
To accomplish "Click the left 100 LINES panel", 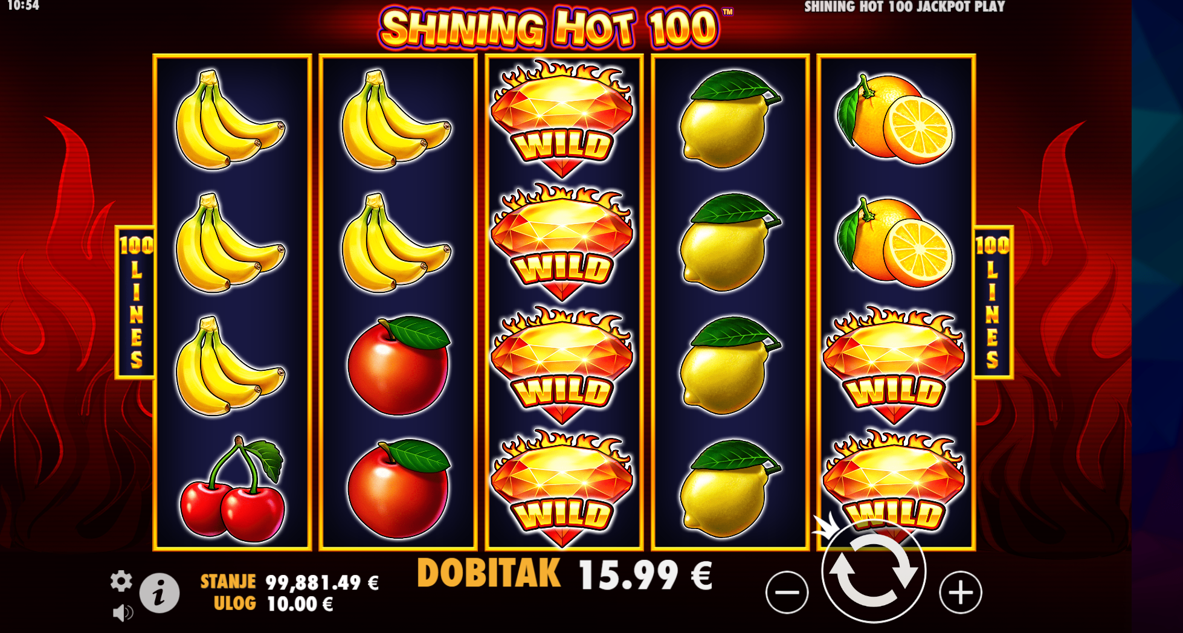I will pos(135,302).
